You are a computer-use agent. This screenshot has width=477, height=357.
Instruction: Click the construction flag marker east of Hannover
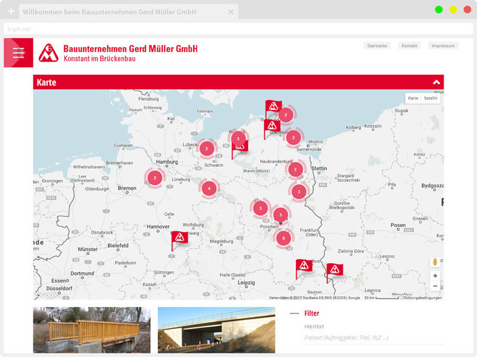[x=180, y=238]
